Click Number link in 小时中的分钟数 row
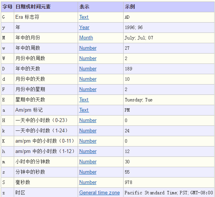 88,162
